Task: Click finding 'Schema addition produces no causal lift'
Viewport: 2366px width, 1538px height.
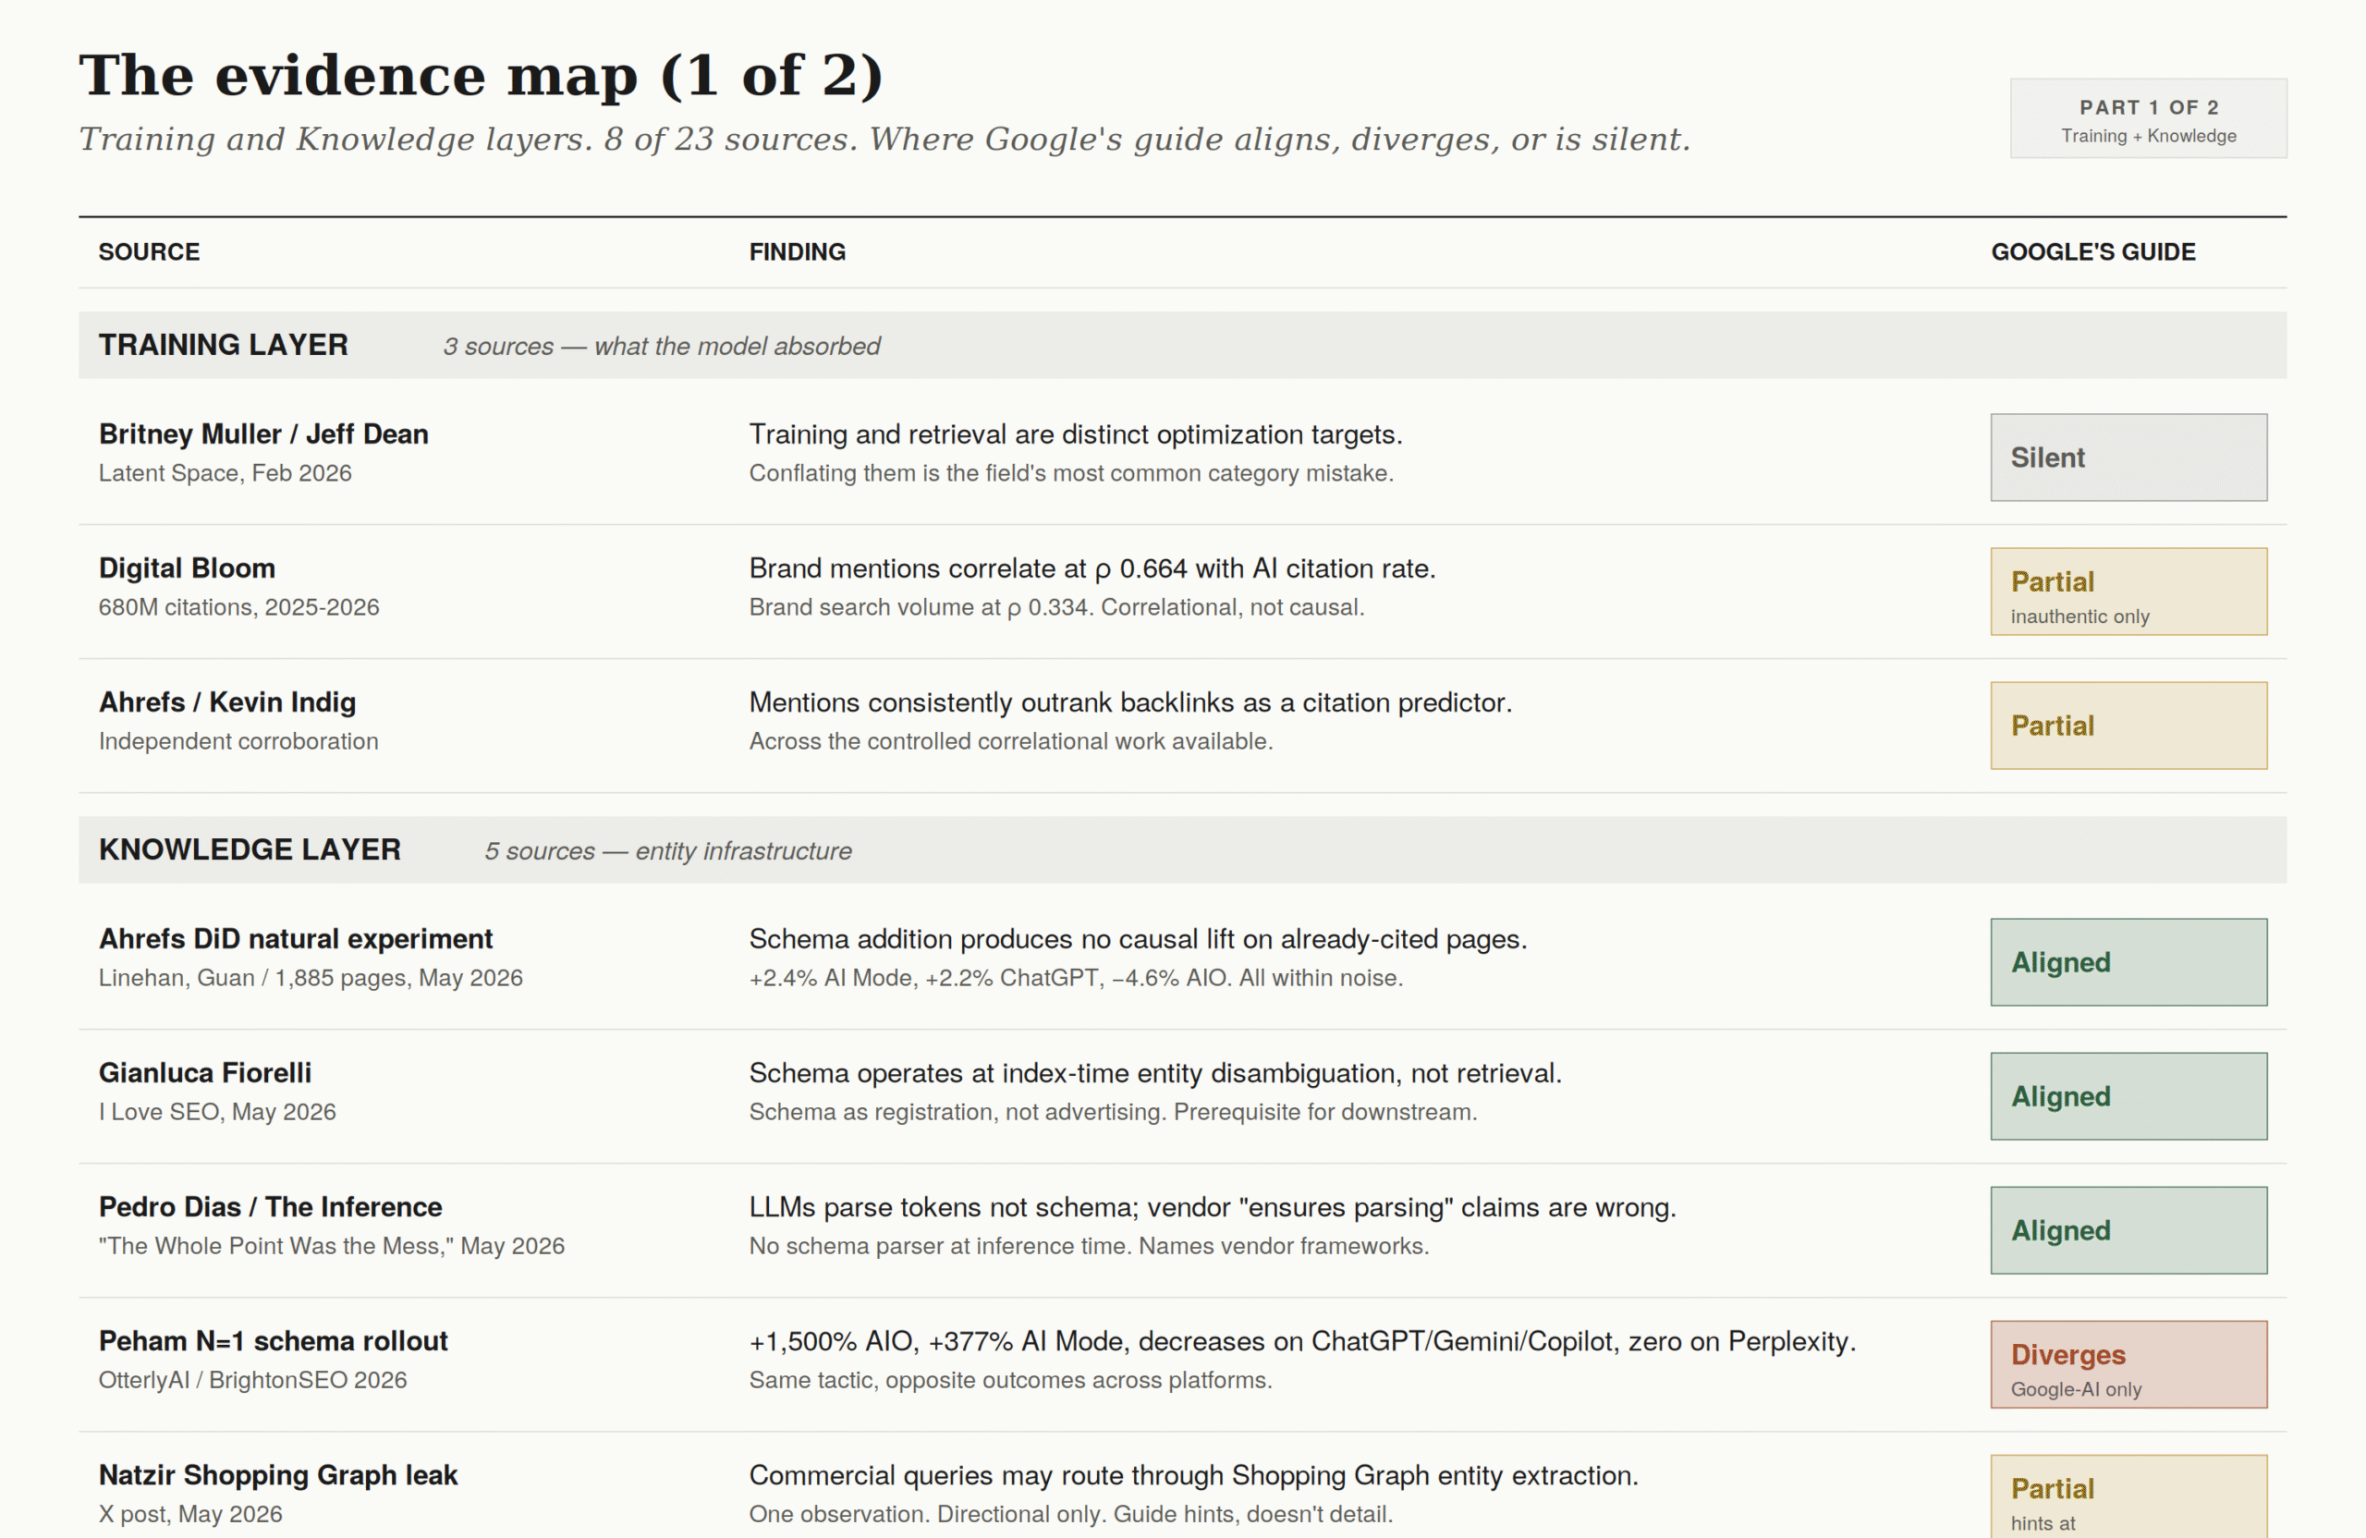Action: [x=1139, y=939]
